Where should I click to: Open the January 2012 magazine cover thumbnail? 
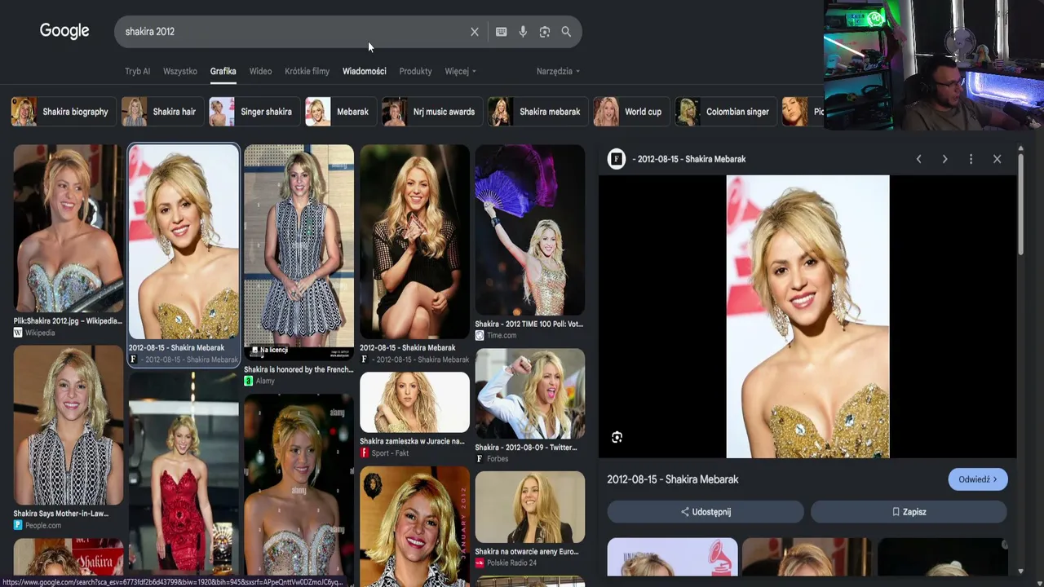414,527
